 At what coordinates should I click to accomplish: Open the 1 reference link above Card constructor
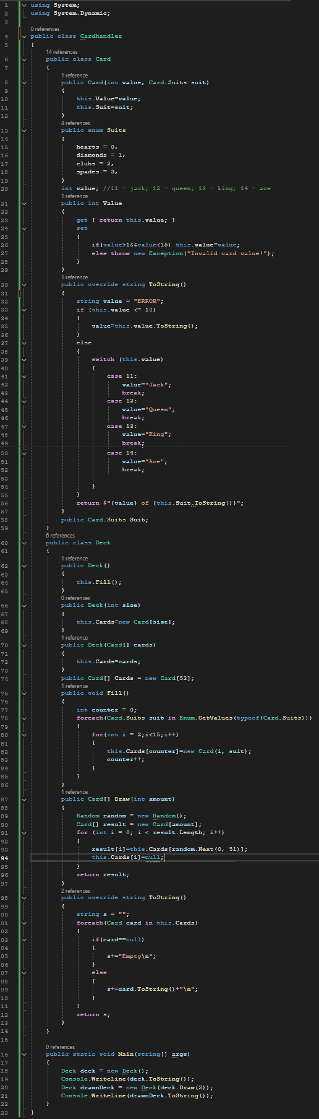(74, 76)
